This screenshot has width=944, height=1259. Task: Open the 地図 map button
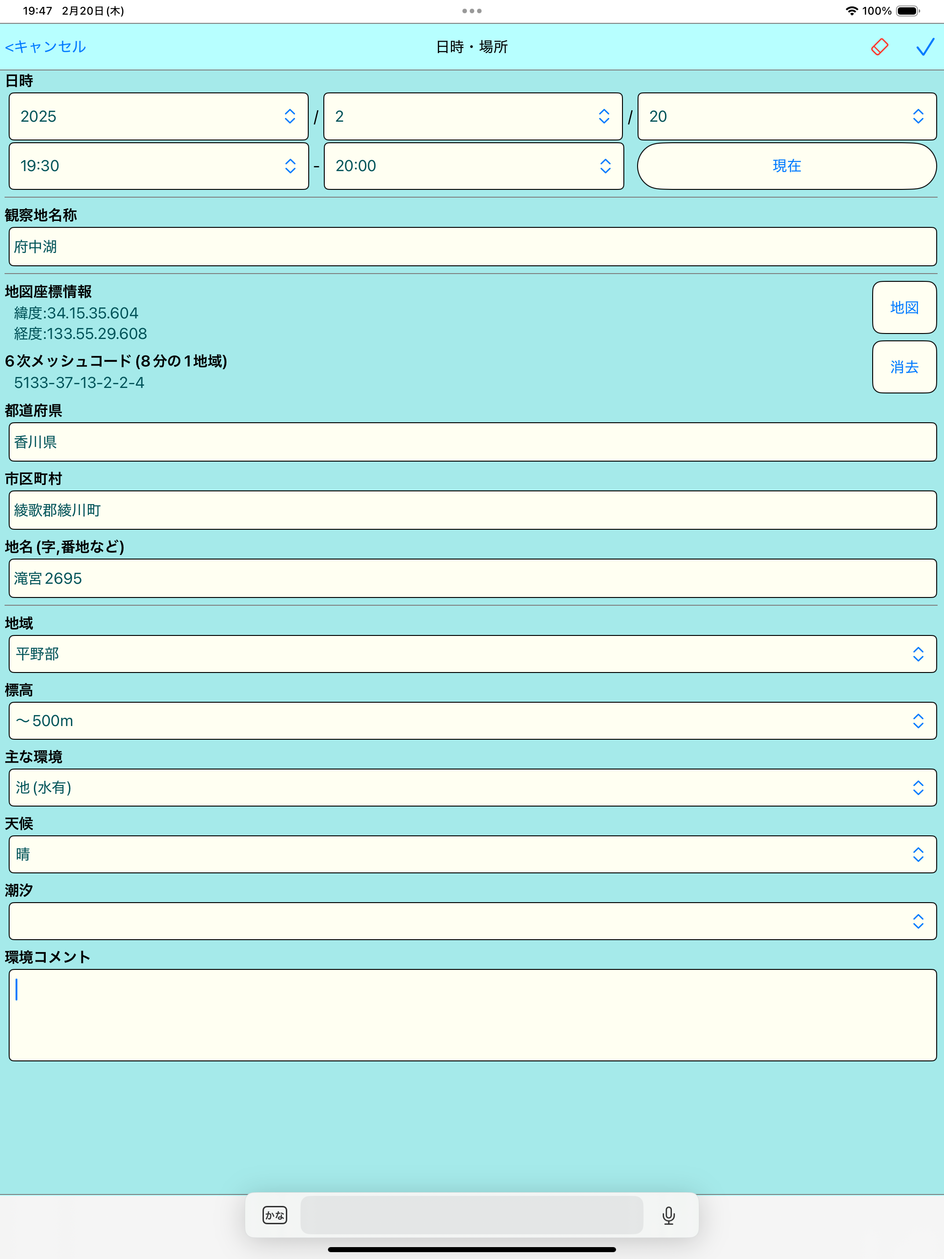coord(904,307)
